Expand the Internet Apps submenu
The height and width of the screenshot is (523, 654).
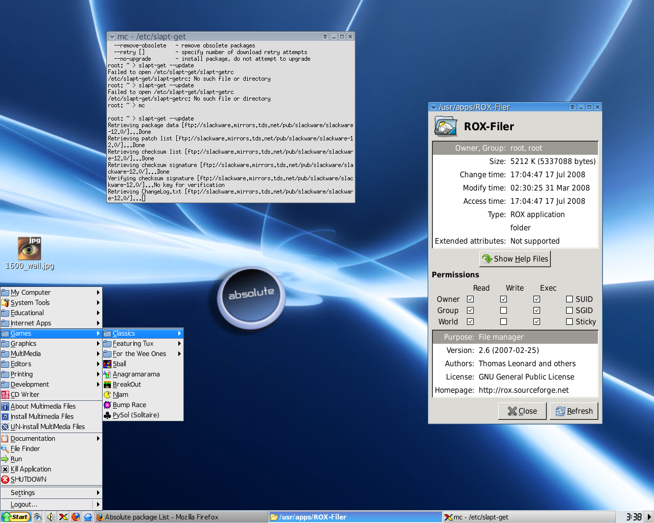(51, 323)
